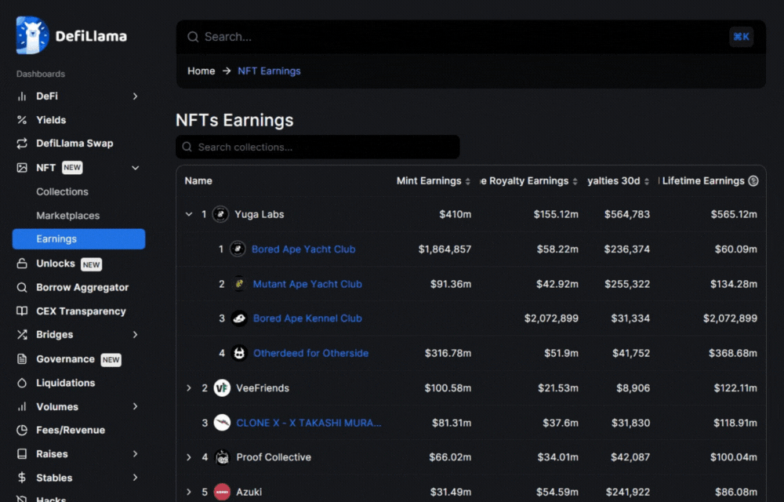The height and width of the screenshot is (502, 784).
Task: Open Mutant Ape Yacht Club link
Action: click(x=307, y=284)
